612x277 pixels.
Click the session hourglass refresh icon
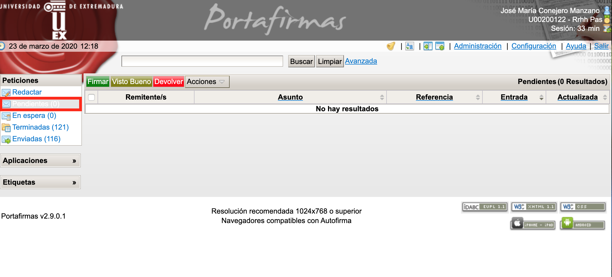pos(607,28)
